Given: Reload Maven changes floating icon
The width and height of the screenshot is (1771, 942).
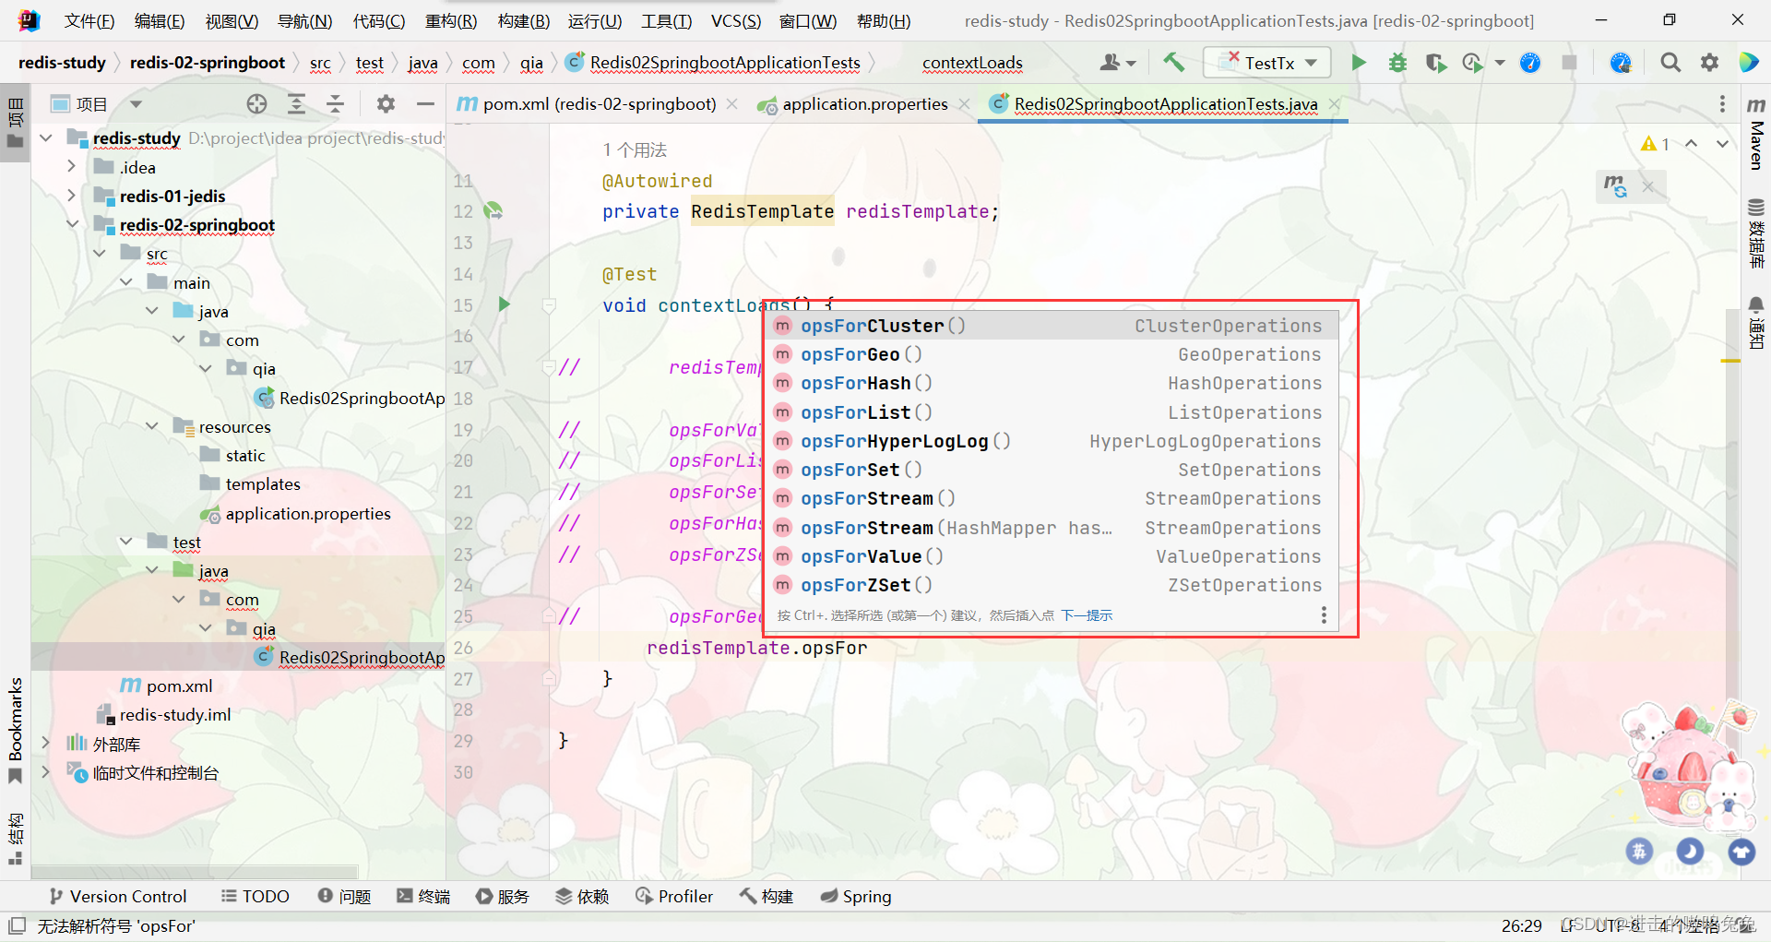Looking at the screenshot, I should 1614,185.
